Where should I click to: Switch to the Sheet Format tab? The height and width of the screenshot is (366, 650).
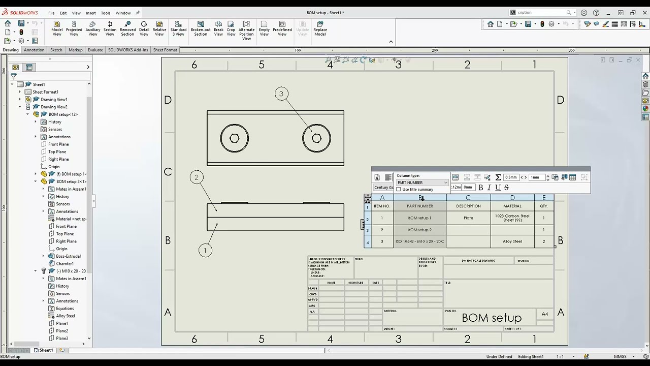[x=165, y=50]
